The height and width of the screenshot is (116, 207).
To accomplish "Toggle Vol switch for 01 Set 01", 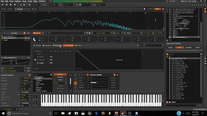I will point(51,57).
